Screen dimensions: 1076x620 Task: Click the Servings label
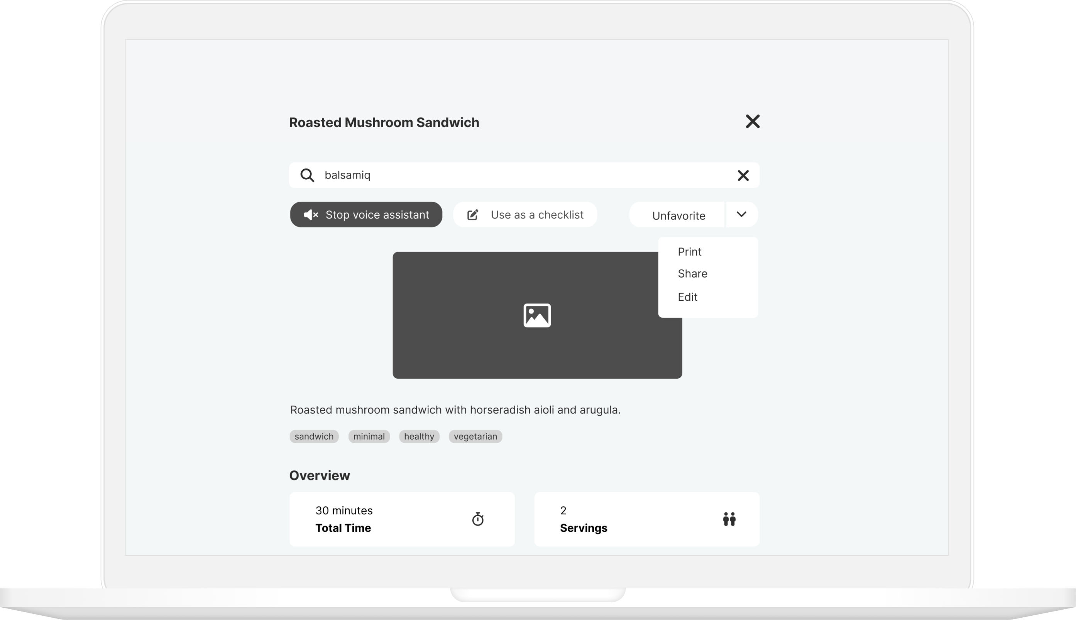click(x=584, y=528)
